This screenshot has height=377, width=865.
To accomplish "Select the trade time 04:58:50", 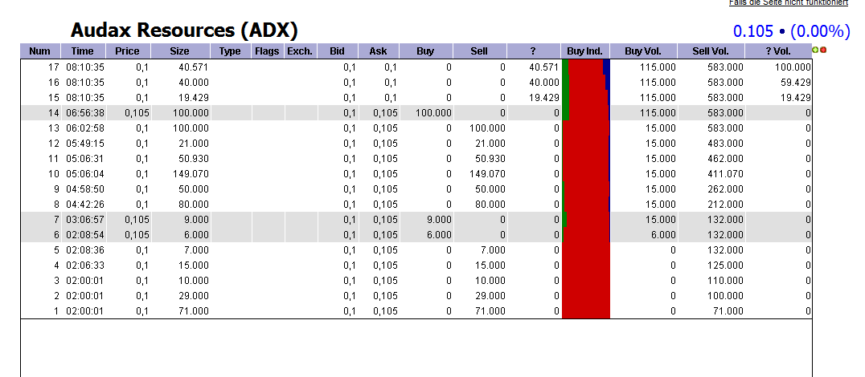I will [85, 189].
